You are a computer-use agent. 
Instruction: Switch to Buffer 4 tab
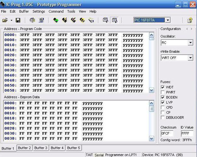coord(57,148)
